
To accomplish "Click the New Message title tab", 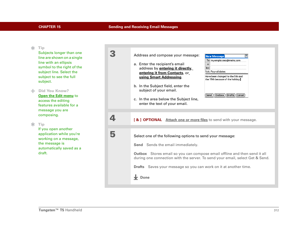I will (215, 56).
